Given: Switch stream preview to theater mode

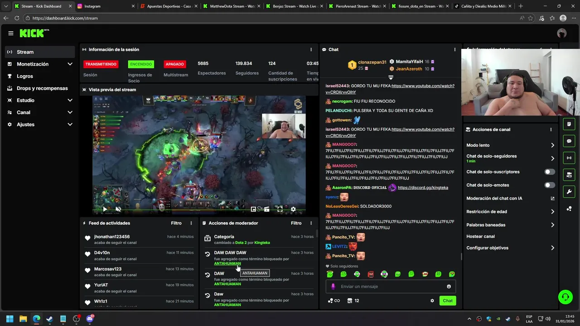Looking at the screenshot, I should 267,209.
